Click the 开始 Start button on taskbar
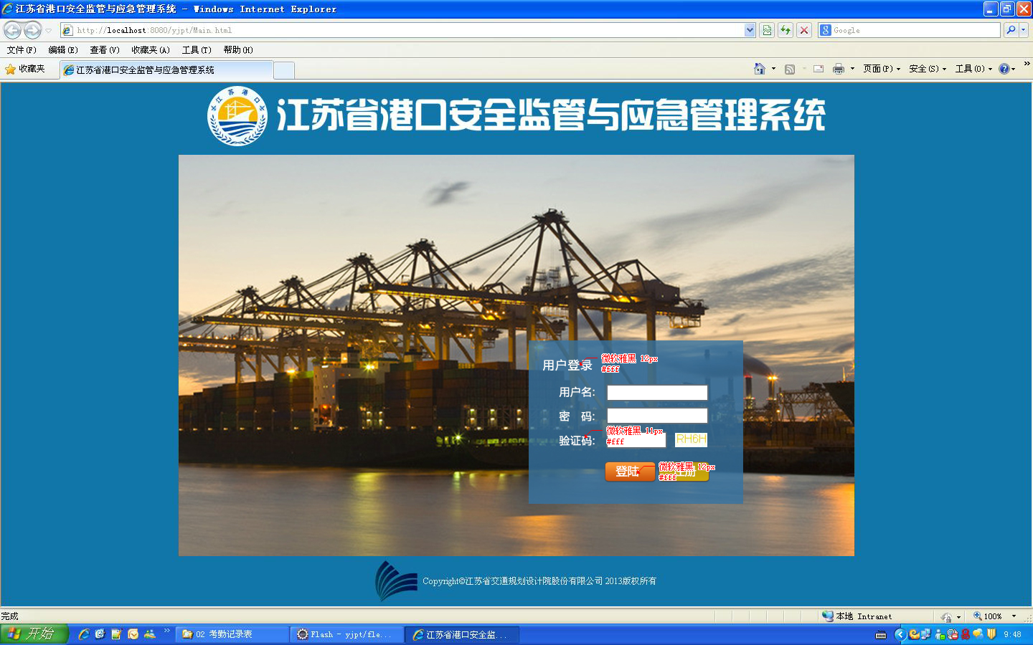Screen dimensions: 1033x645 tap(34, 634)
